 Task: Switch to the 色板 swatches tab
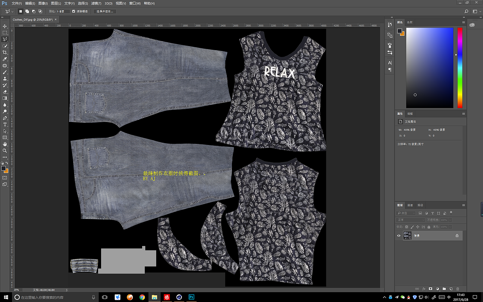point(410,22)
